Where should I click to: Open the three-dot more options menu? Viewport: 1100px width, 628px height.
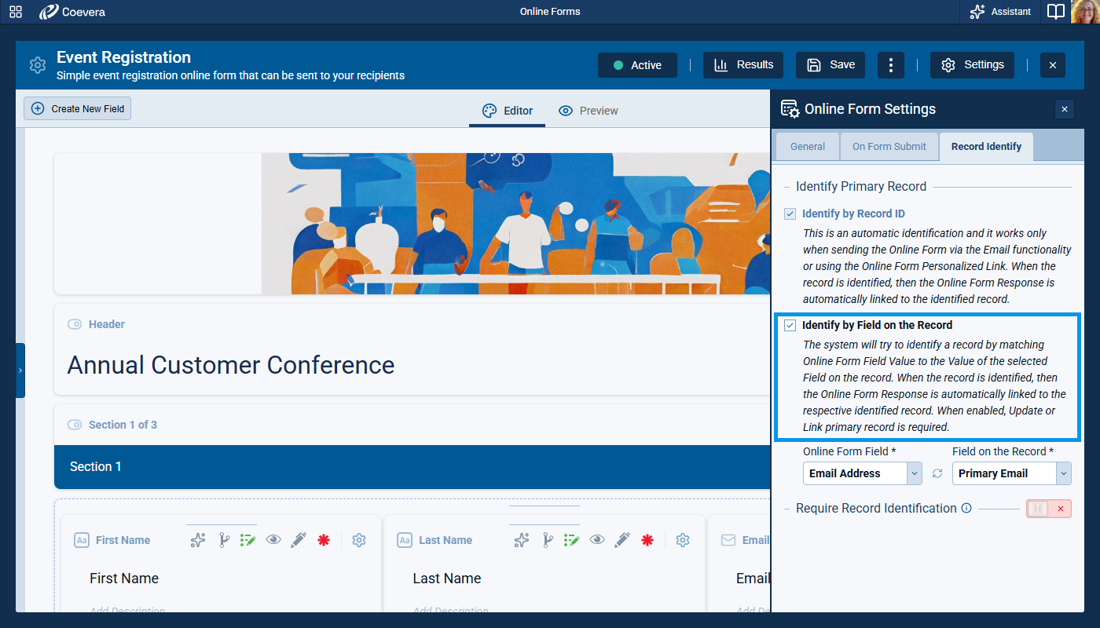tap(890, 65)
